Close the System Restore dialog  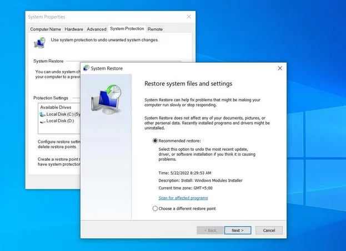point(280,68)
